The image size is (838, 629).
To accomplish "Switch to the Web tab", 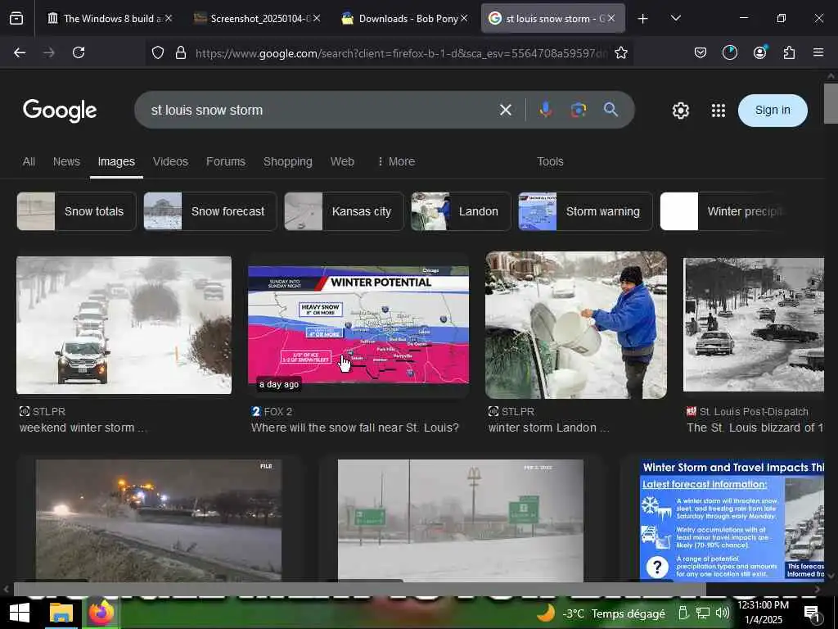I will point(342,161).
